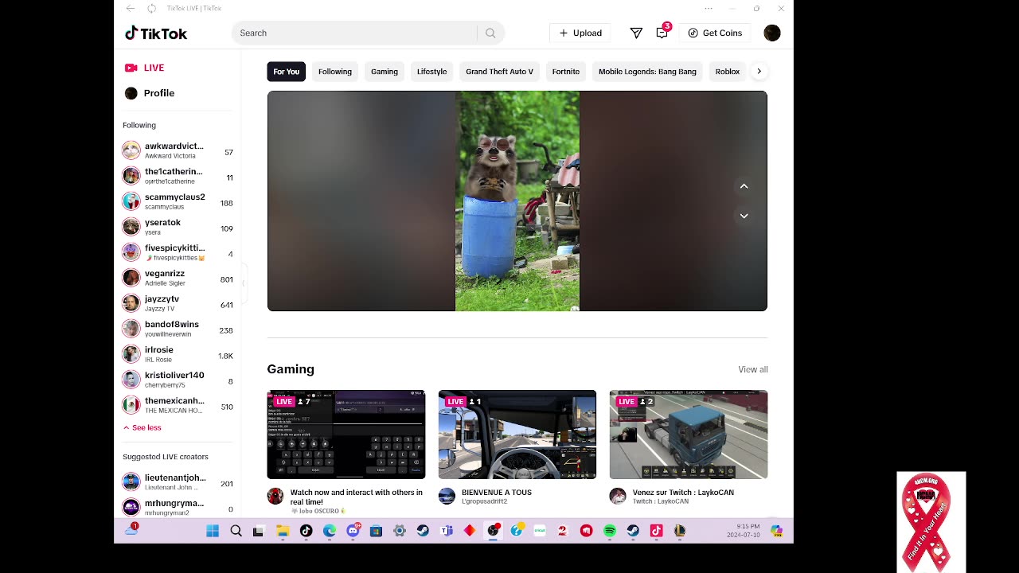The image size is (1019, 573).
Task: Collapse following list with See less
Action: pyautogui.click(x=142, y=427)
